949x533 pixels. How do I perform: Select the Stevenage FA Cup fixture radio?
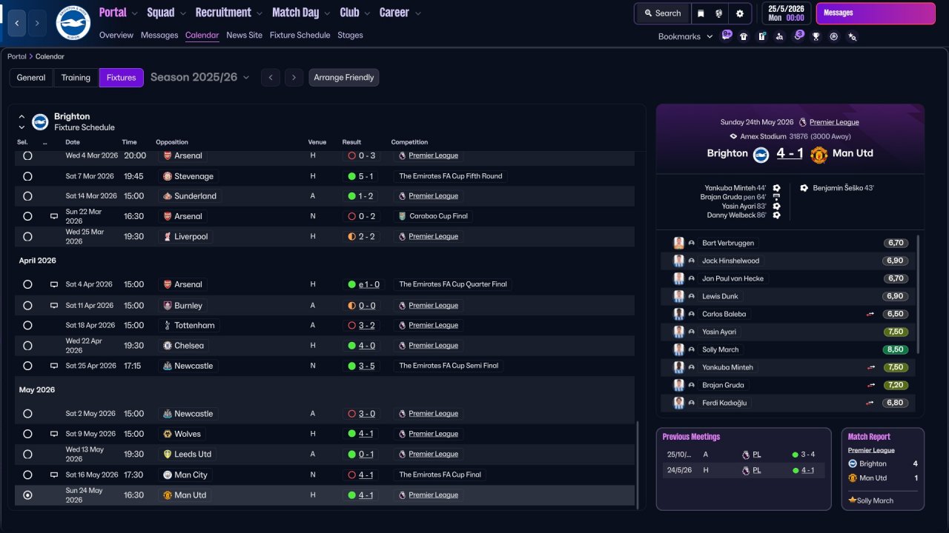pyautogui.click(x=27, y=176)
